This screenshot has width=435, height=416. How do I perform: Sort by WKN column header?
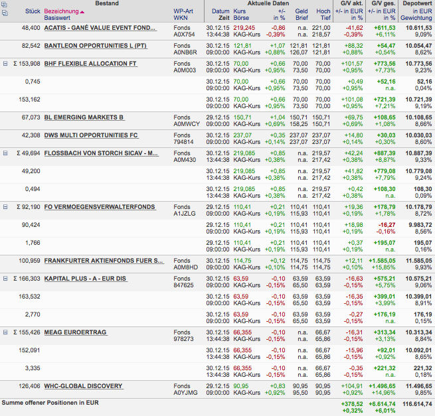pyautogui.click(x=181, y=18)
